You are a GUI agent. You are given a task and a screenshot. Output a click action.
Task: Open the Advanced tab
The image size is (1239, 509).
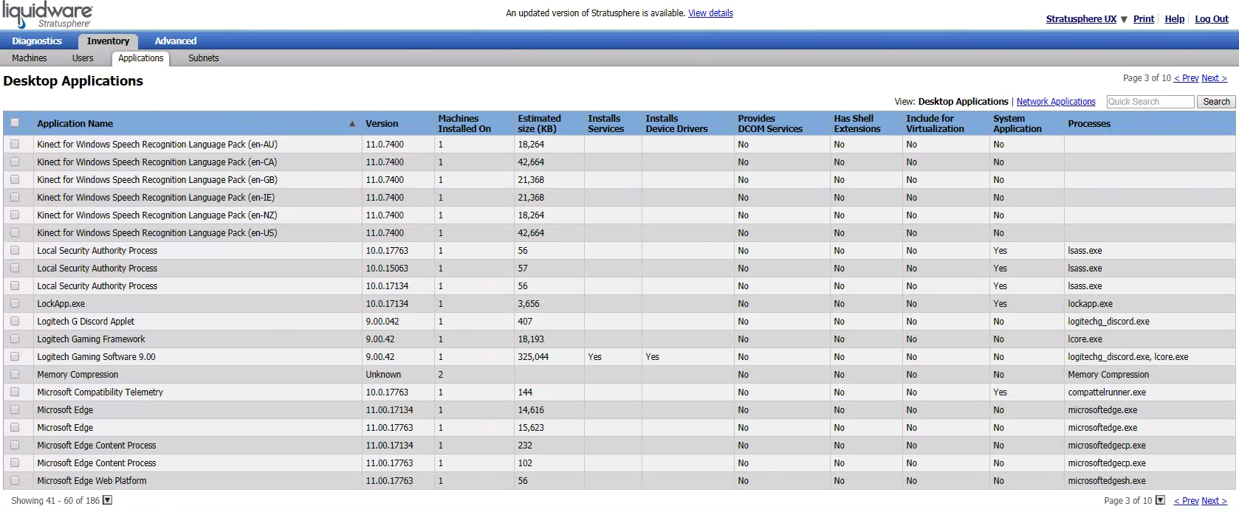coord(175,41)
